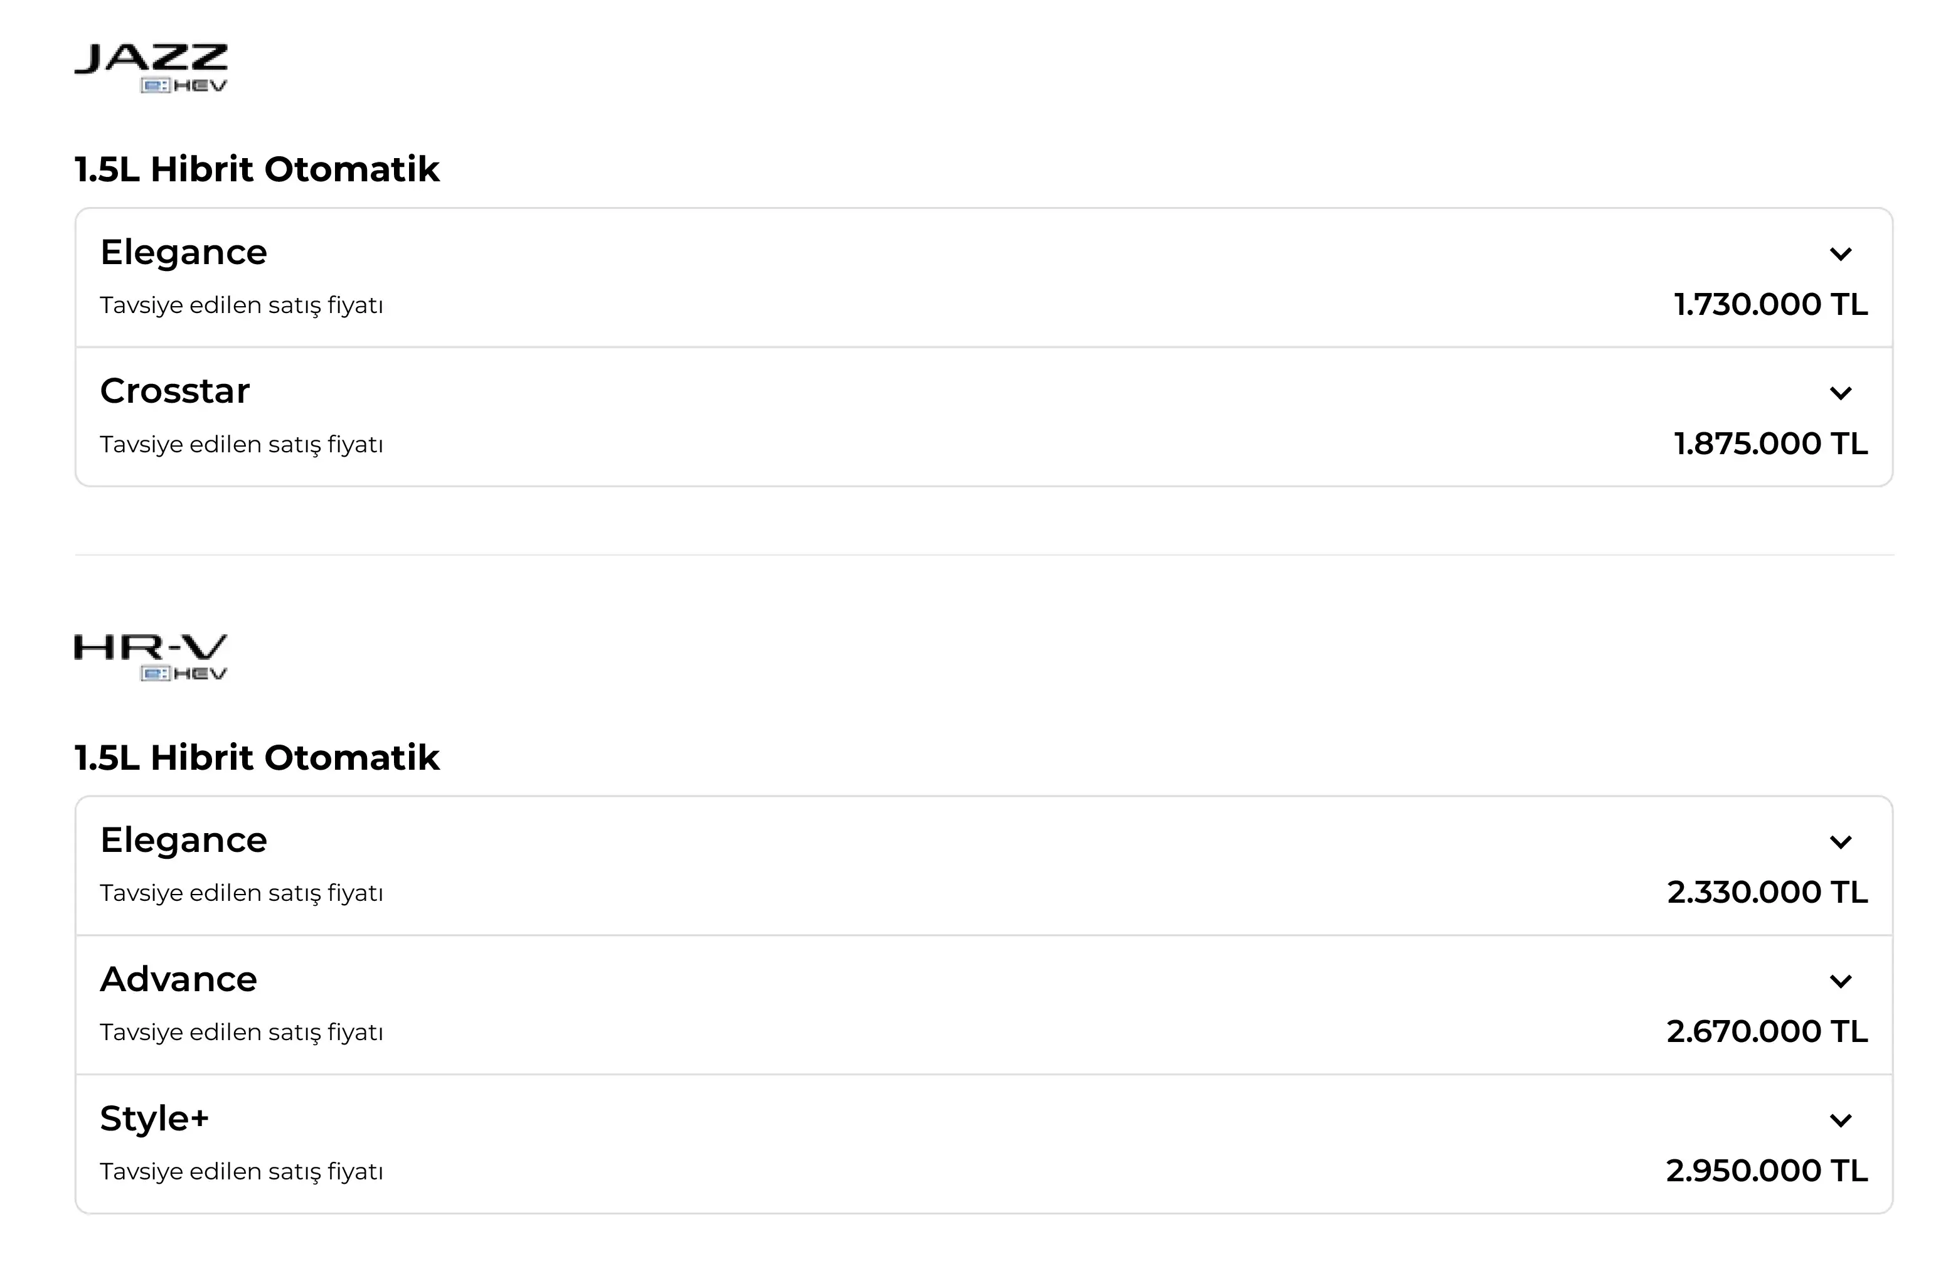The height and width of the screenshot is (1276, 1958).
Task: Click the 2.950.000 TL price
Action: (x=1767, y=1171)
